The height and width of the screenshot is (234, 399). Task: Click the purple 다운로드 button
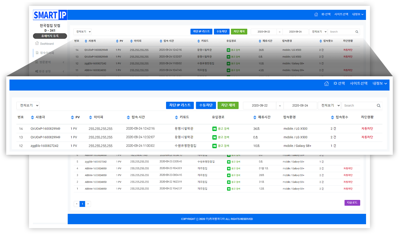352,203
